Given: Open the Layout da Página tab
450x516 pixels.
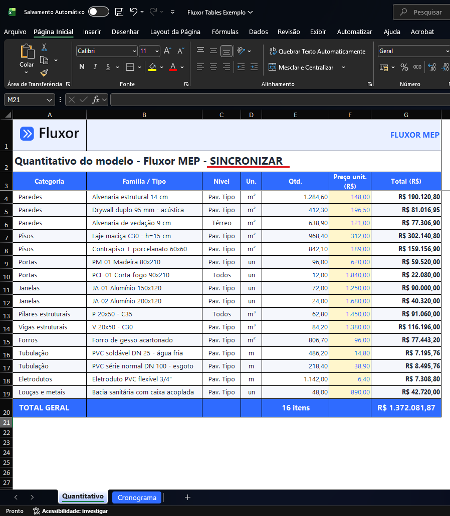Looking at the screenshot, I should tap(175, 32).
